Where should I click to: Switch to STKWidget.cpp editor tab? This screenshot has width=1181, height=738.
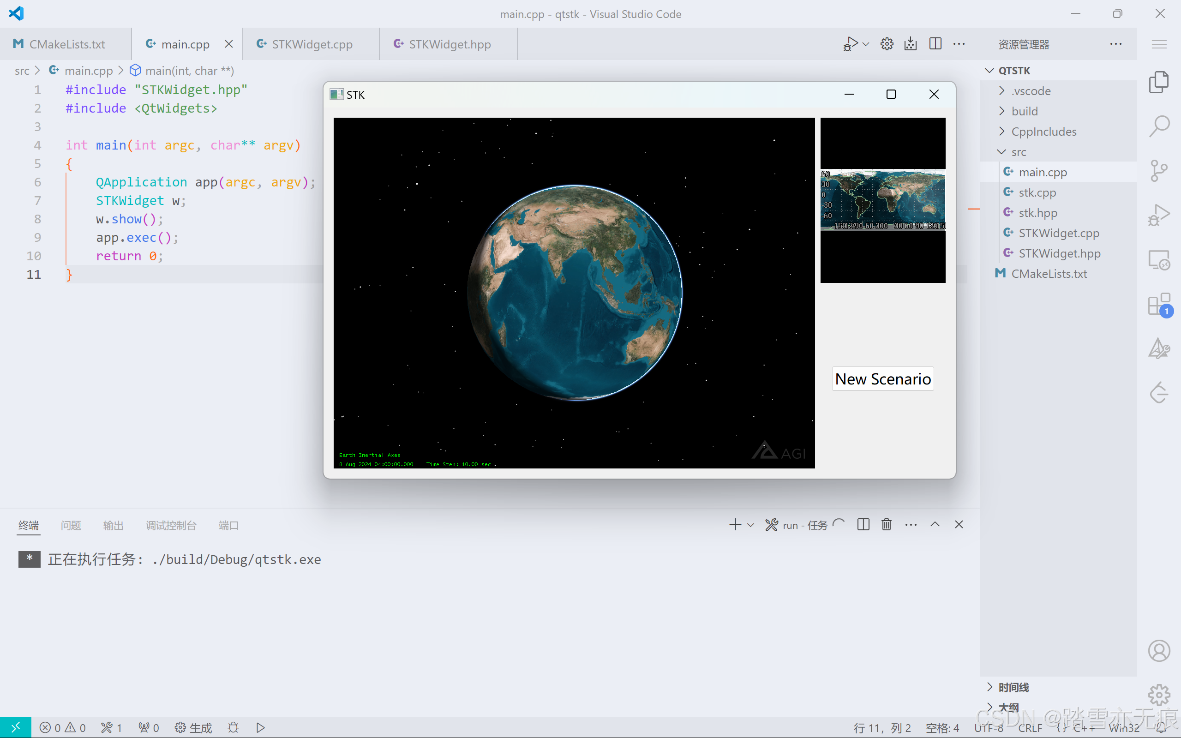pyautogui.click(x=311, y=44)
